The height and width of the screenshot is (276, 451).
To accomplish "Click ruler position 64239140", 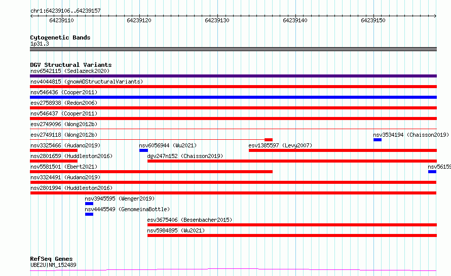I will pos(295,20).
